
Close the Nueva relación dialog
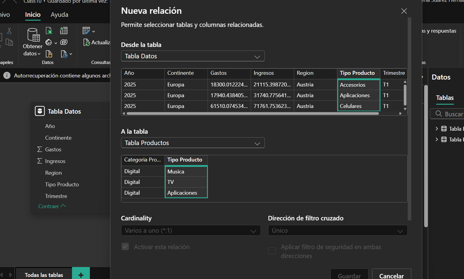(x=404, y=11)
